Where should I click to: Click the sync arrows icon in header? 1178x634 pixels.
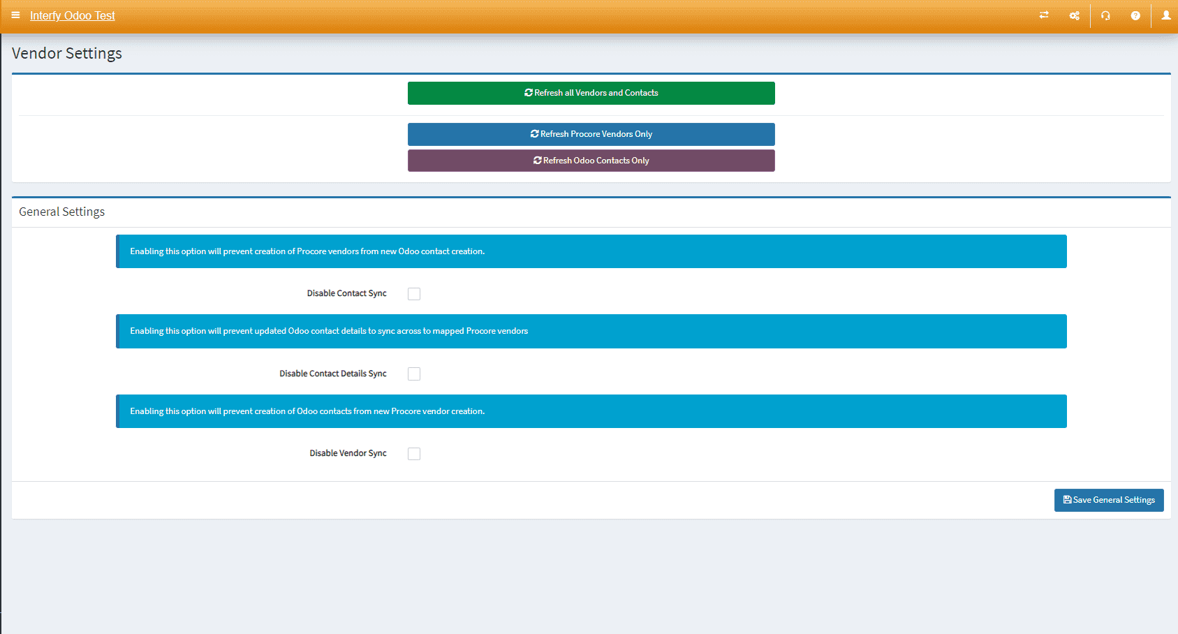(1044, 15)
